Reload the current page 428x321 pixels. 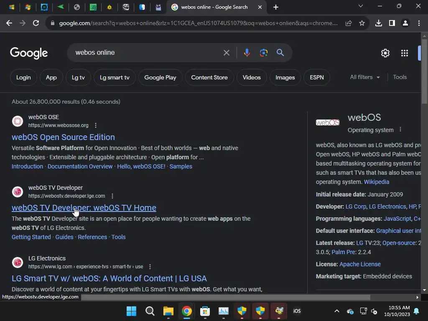pos(36,23)
